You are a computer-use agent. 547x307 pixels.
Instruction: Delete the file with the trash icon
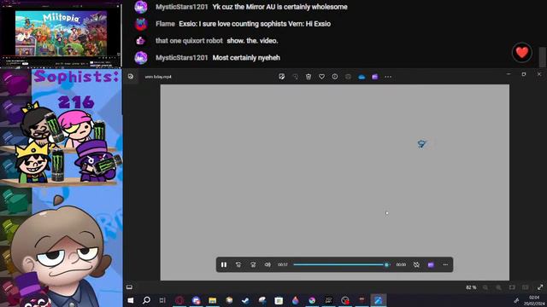click(309, 77)
